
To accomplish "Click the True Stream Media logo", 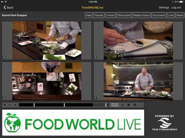I will (x=165, y=123).
